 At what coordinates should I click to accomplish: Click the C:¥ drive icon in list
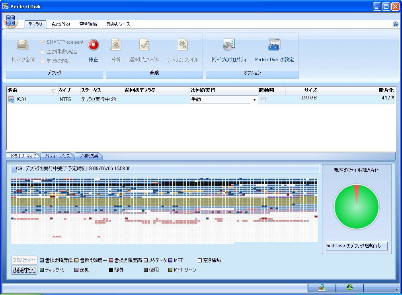click(11, 99)
